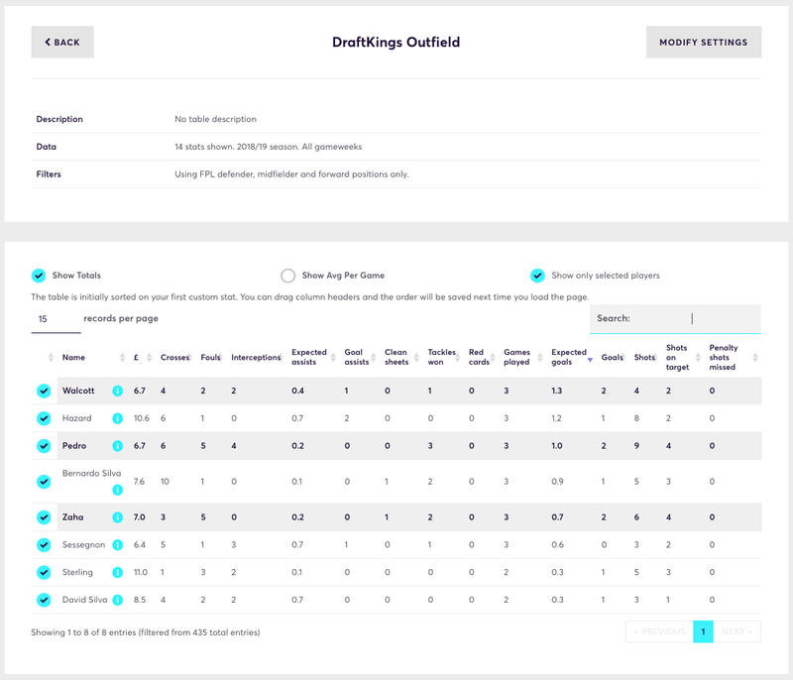Sort table by Expected goals column
This screenshot has height=680, width=793.
pos(572,358)
